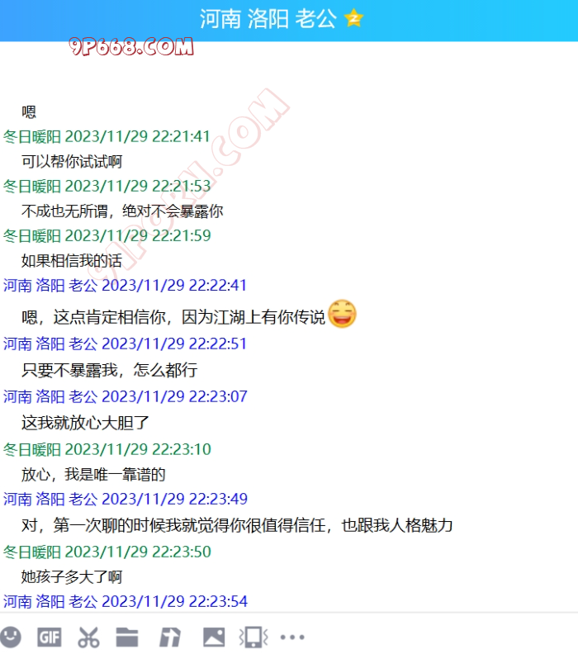The width and height of the screenshot is (578, 654).
Task: Expand more tools with three-dots icon
Action: pyautogui.click(x=292, y=637)
